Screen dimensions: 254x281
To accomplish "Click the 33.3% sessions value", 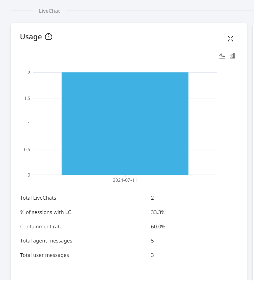I will pos(158,212).
